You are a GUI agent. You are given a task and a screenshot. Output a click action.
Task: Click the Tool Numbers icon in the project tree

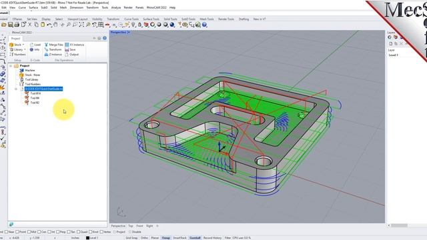coord(21,84)
